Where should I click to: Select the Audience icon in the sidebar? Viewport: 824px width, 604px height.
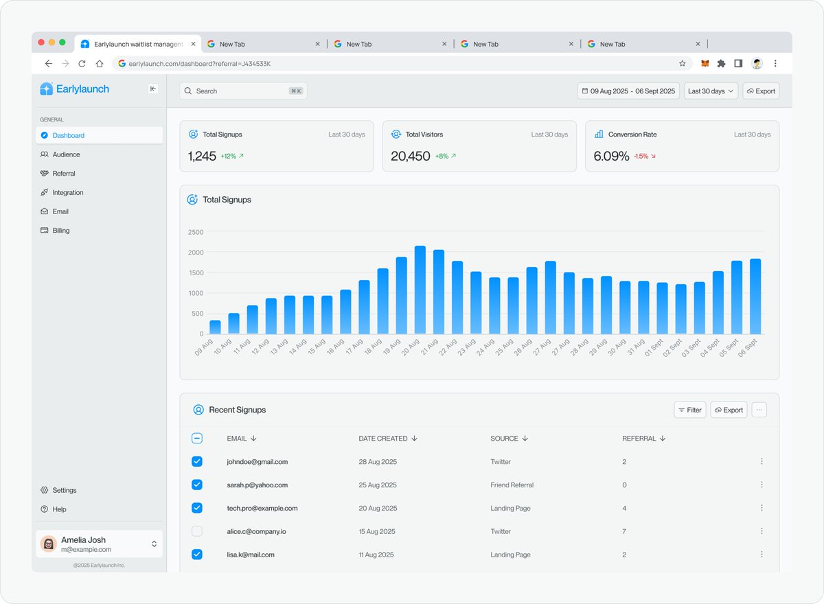(x=45, y=154)
